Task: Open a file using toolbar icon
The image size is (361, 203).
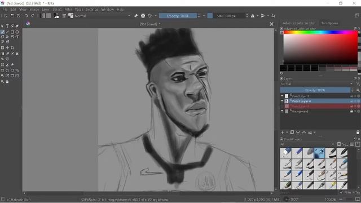Action: (12, 16)
